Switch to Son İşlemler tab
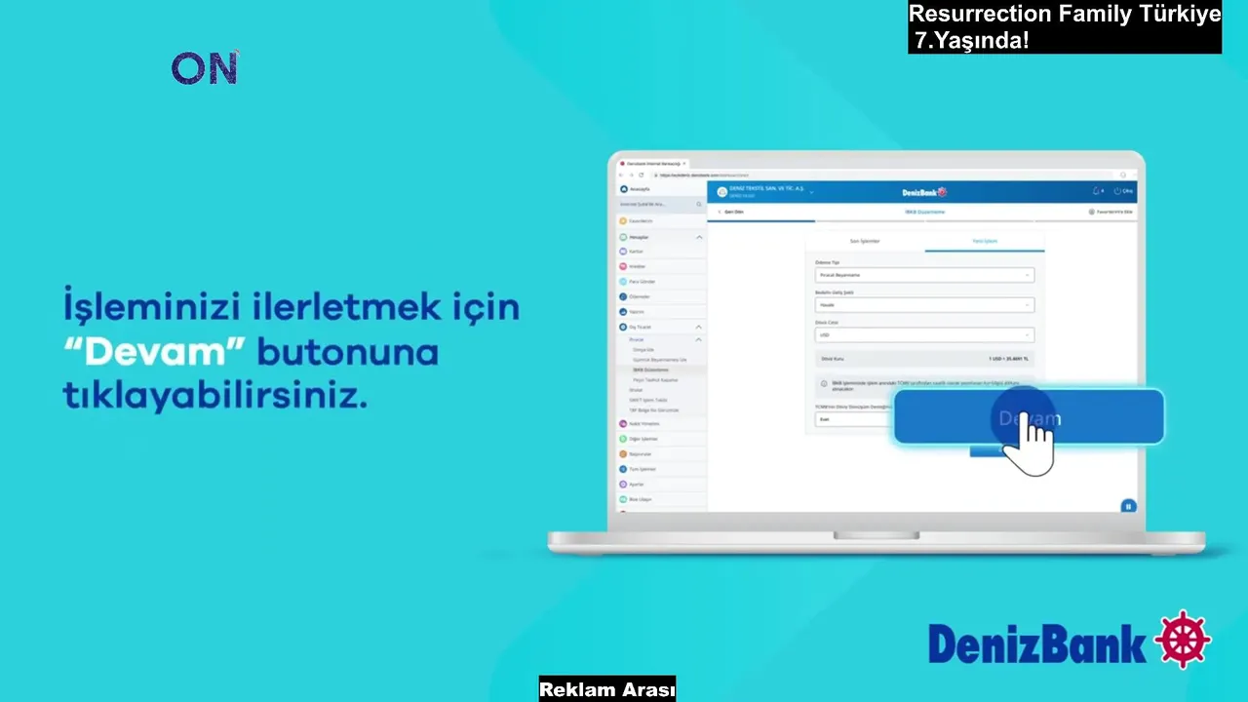This screenshot has width=1248, height=702. (x=865, y=241)
